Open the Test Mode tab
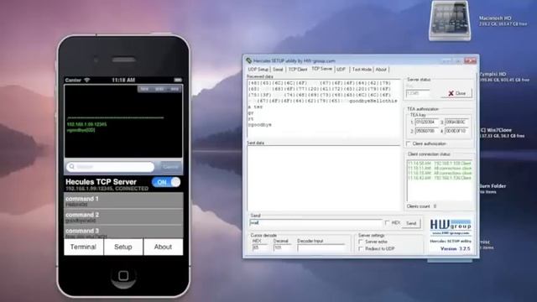 pyautogui.click(x=362, y=70)
